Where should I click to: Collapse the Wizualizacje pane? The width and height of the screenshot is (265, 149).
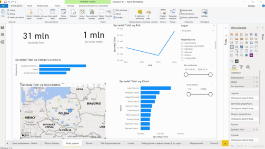(257, 28)
